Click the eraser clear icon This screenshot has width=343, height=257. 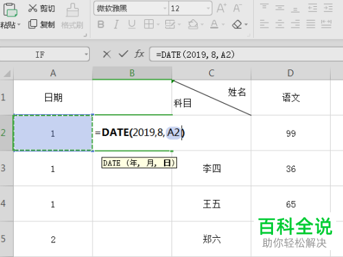click(x=237, y=24)
